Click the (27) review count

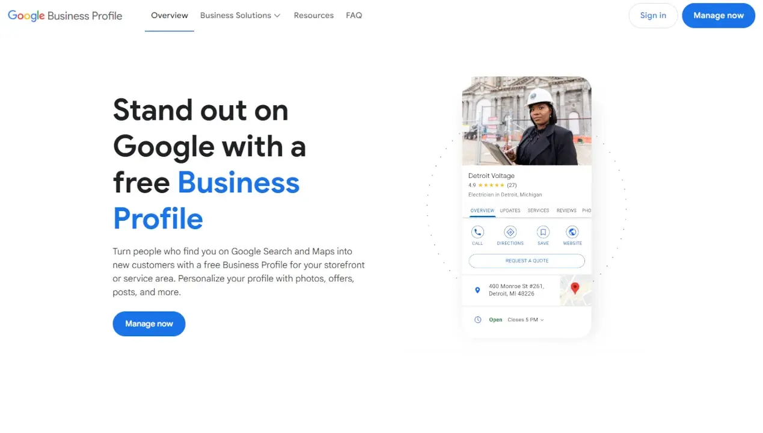pyautogui.click(x=512, y=185)
